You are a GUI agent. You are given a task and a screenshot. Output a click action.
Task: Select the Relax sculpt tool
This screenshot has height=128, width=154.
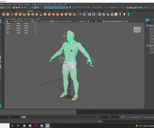click(x=12, y=14)
